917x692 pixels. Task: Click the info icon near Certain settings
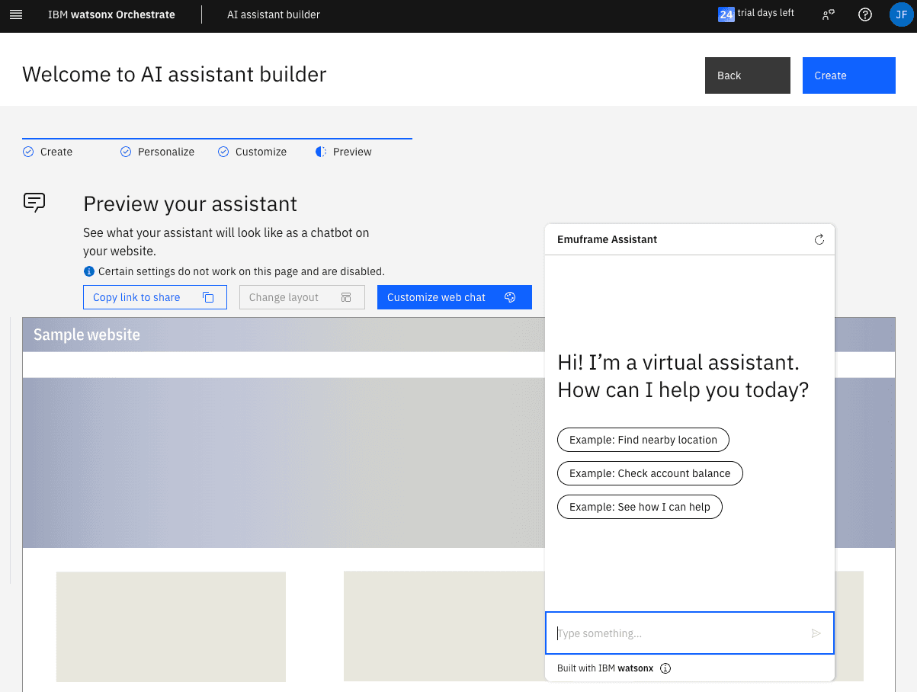click(89, 271)
